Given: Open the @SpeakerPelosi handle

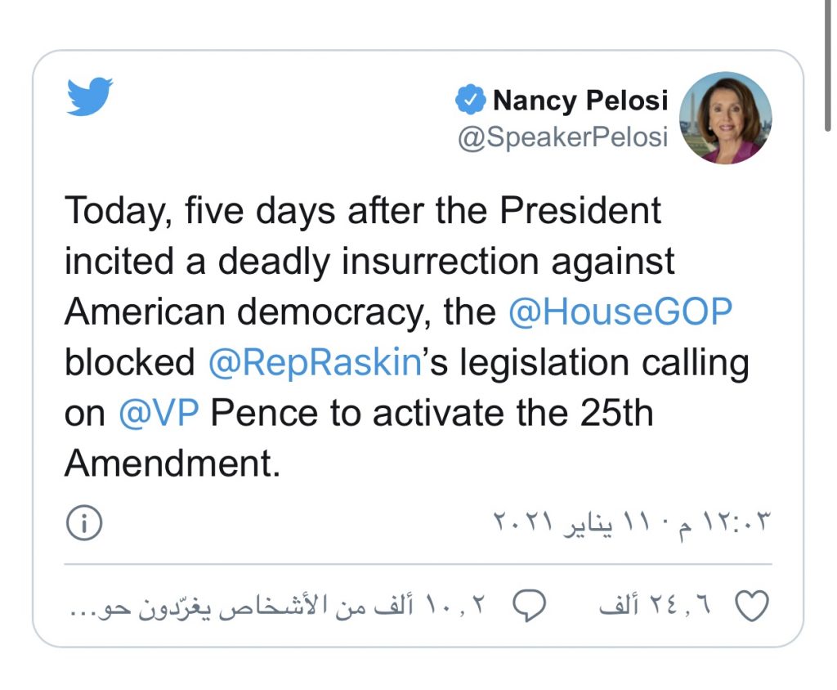Looking at the screenshot, I should (x=562, y=137).
